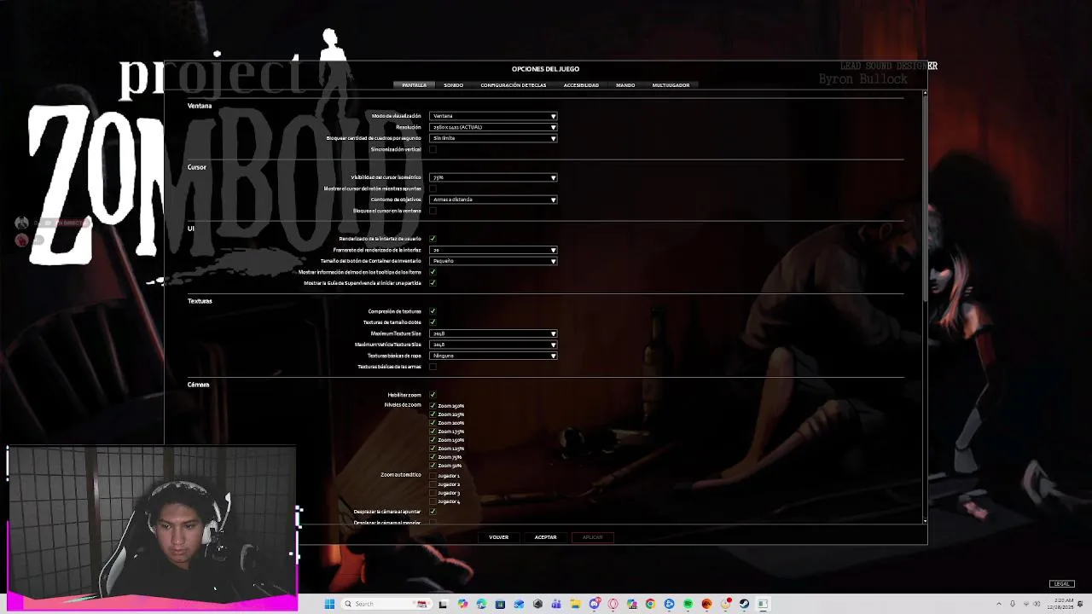Uncheck Renderizado de la interfaz de usuario
1092x614 pixels.
coord(433,239)
